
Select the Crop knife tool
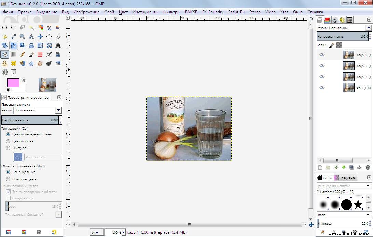point(58,37)
